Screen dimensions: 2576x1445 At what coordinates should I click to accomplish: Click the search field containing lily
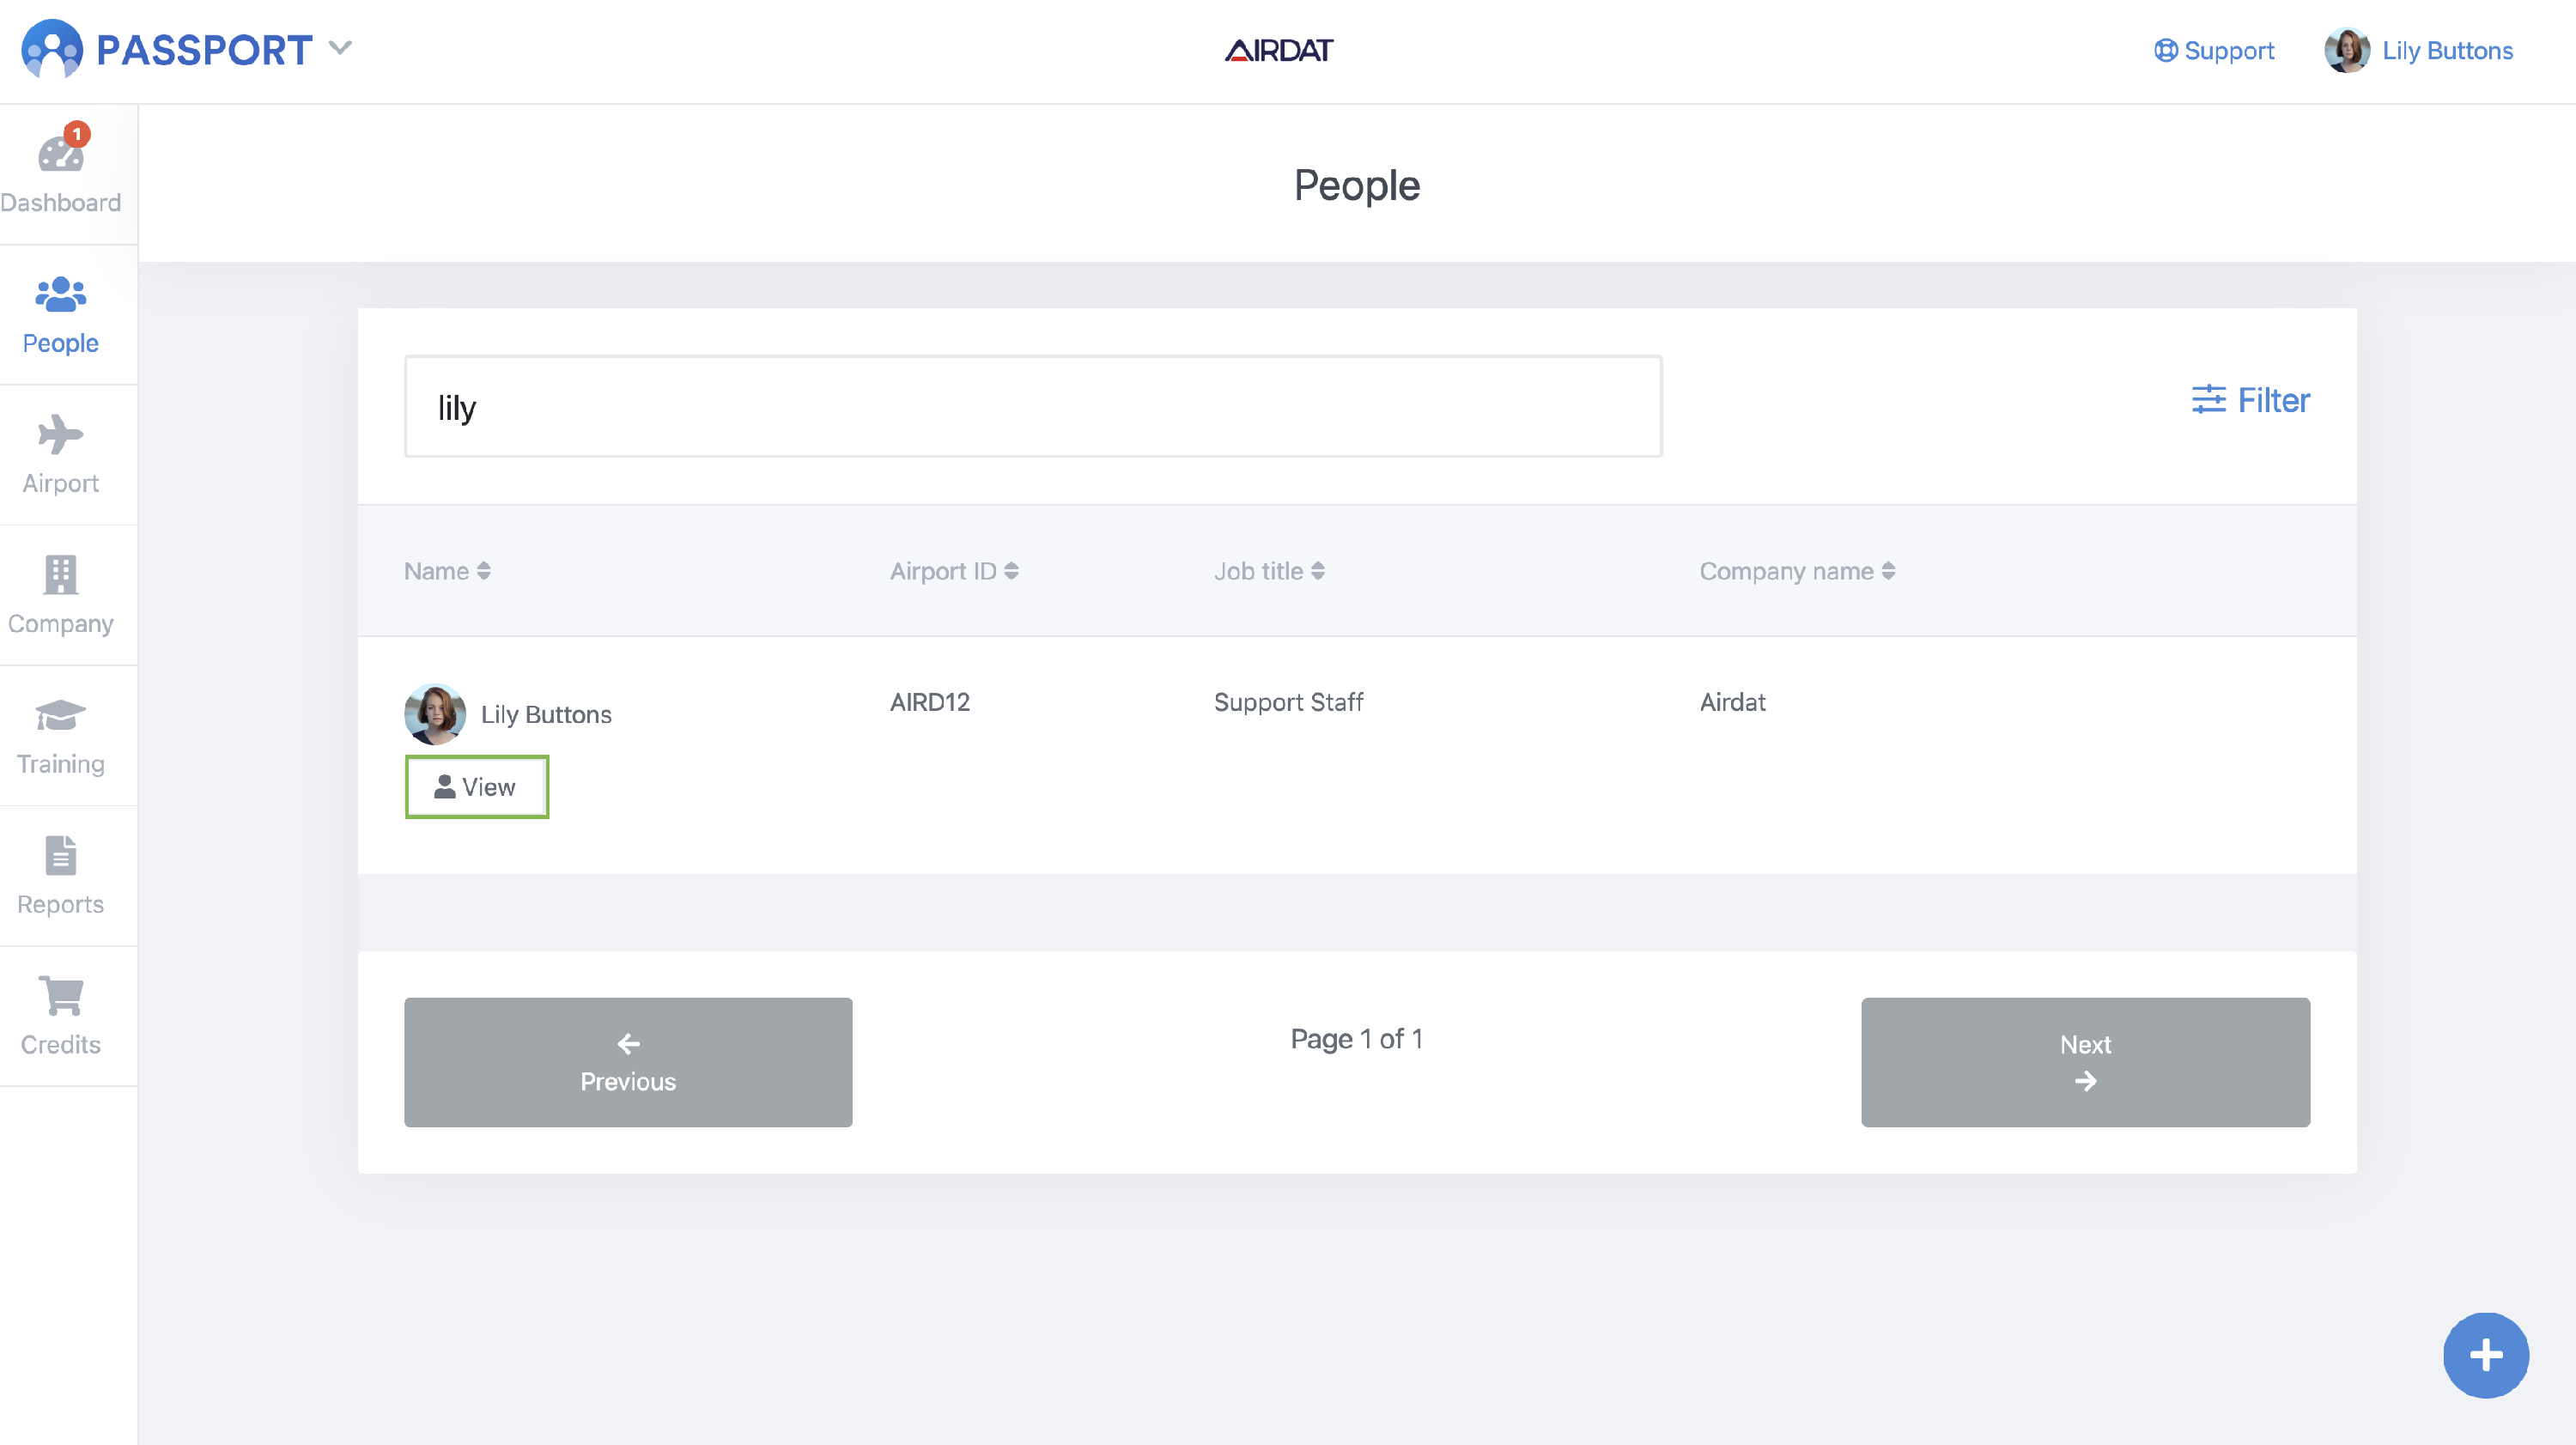pos(1033,407)
